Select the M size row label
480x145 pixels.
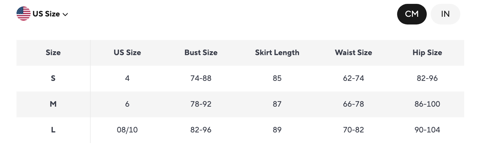point(53,104)
